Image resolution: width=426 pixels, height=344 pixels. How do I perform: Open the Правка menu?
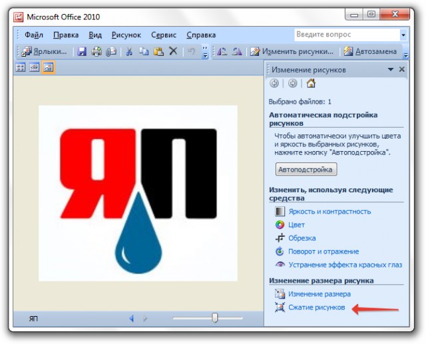[x=66, y=35]
